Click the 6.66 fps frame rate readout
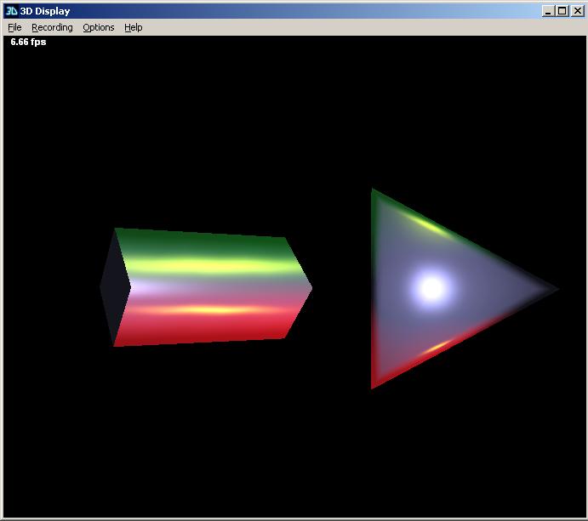This screenshot has height=521, width=588. (x=28, y=42)
